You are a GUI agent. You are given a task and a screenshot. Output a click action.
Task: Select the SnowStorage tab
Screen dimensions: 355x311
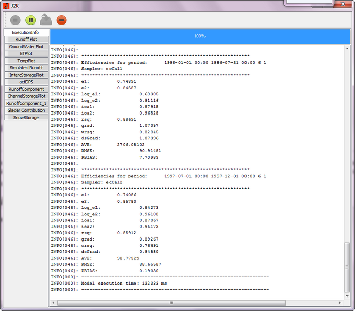(x=26, y=117)
